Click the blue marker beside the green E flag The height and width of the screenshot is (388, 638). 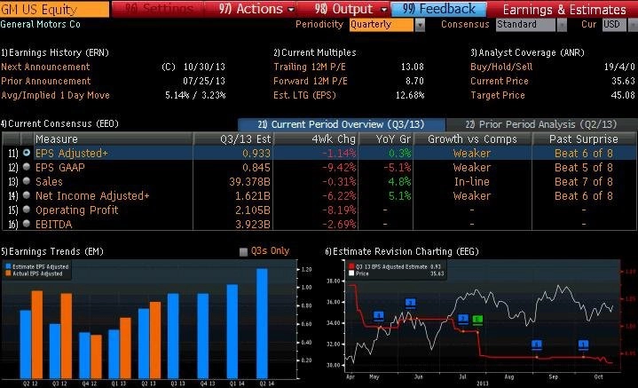[463, 319]
